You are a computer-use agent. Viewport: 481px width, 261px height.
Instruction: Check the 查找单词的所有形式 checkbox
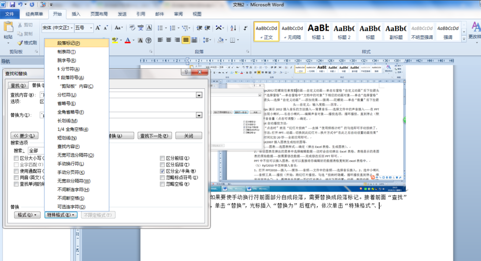(16, 184)
